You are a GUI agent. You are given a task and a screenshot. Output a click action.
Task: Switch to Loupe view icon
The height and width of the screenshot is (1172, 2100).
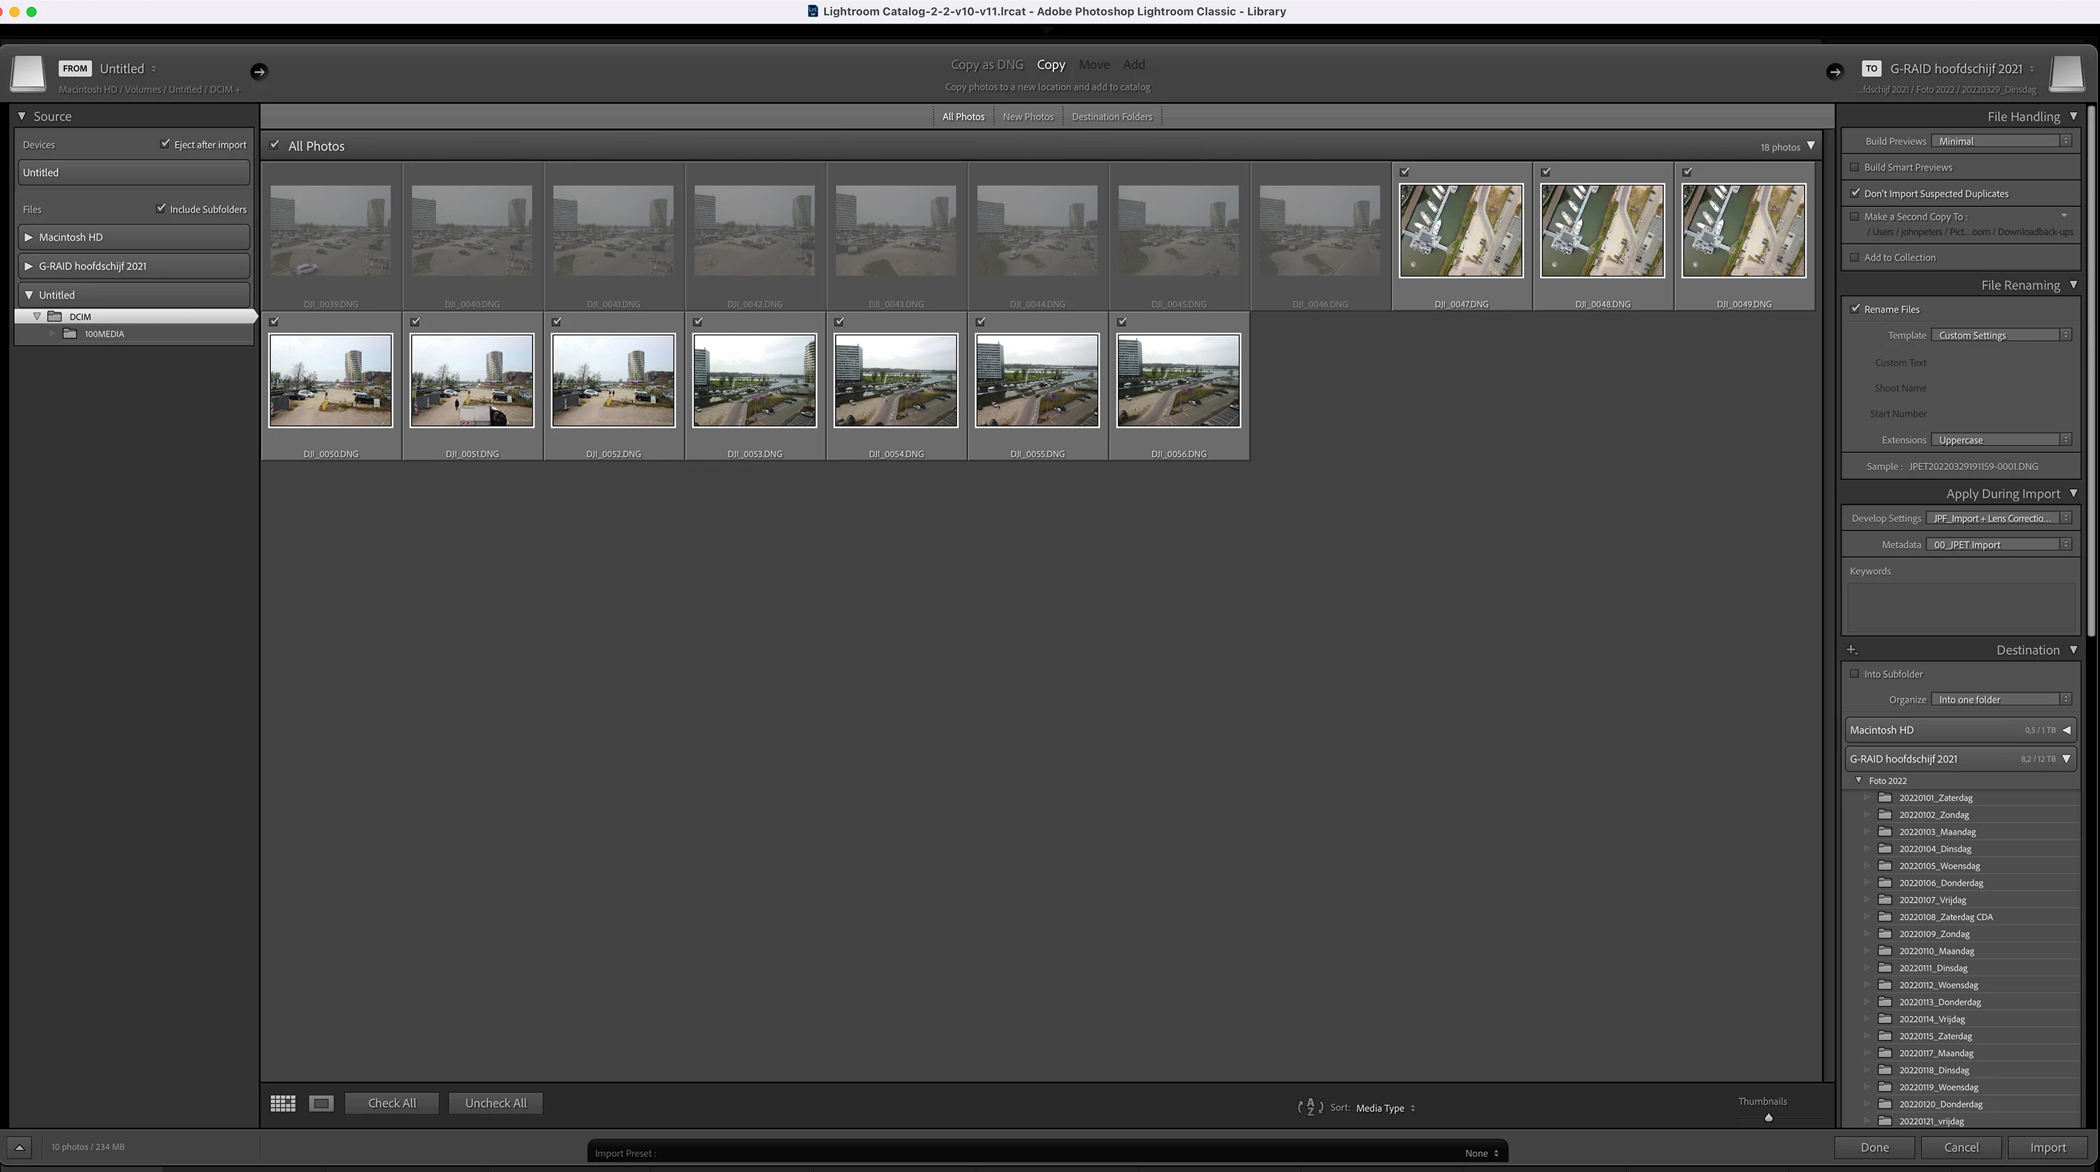(x=321, y=1103)
